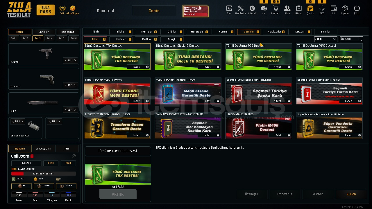Advance MAC-10 Stil to next style
Screen dimensions: 372x209
(75, 60)
